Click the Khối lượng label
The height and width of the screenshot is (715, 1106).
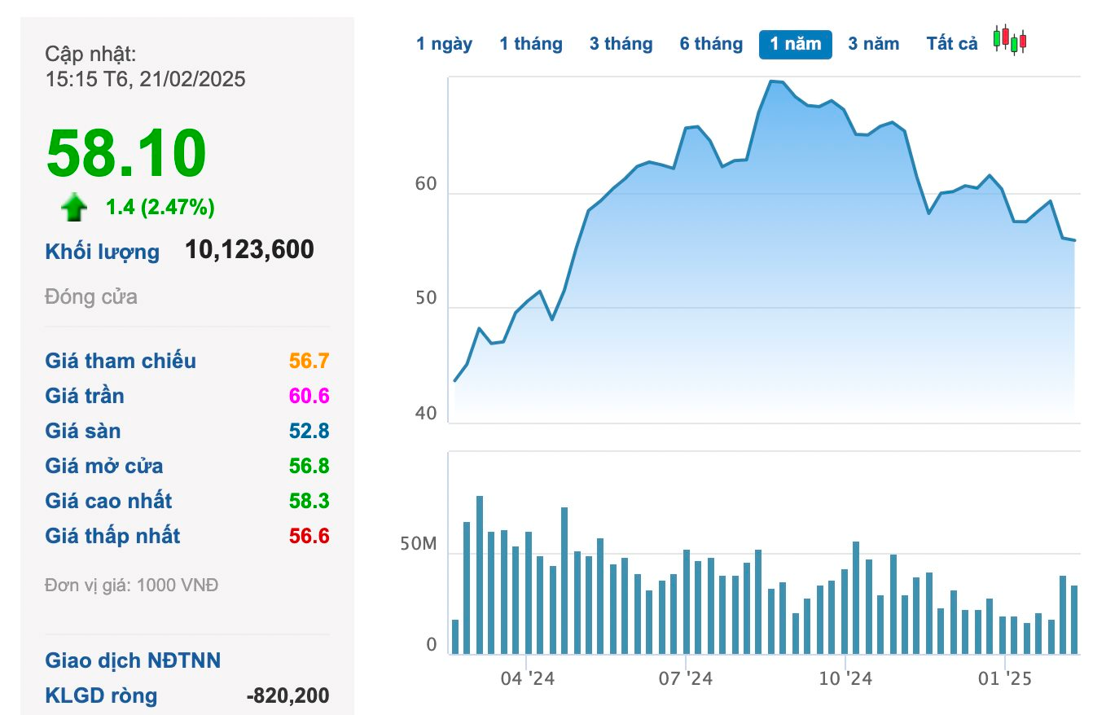click(103, 252)
